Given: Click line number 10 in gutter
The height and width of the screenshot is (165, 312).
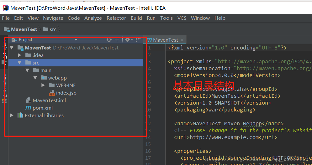Looking at the screenshot, I should point(148,110).
